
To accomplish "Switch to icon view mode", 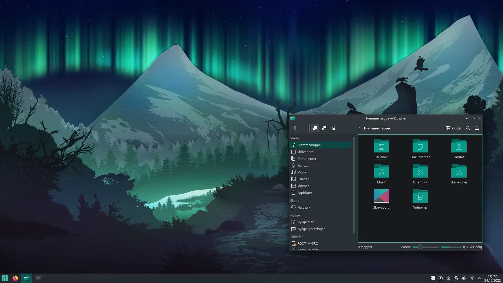I will coord(315,128).
